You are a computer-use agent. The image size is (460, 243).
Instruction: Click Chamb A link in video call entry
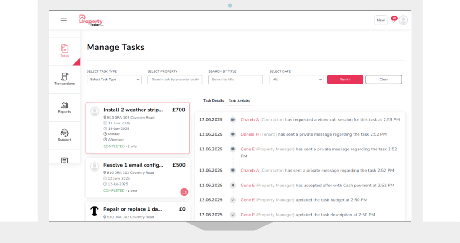click(250, 120)
